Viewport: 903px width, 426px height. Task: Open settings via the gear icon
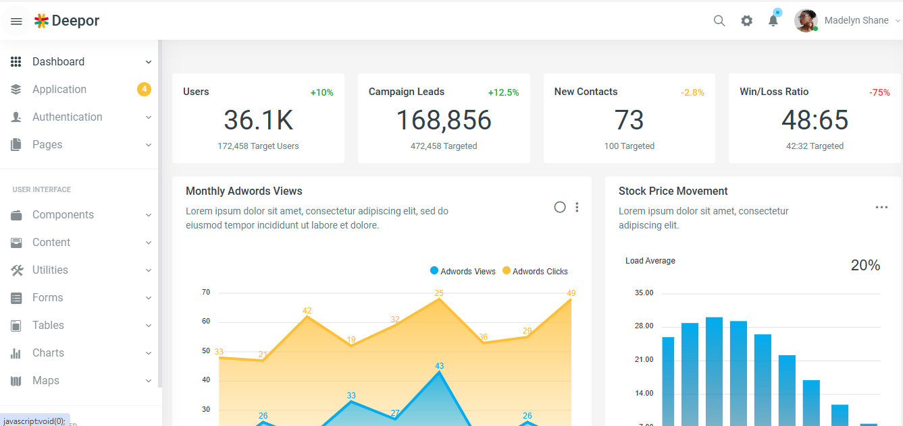(746, 20)
